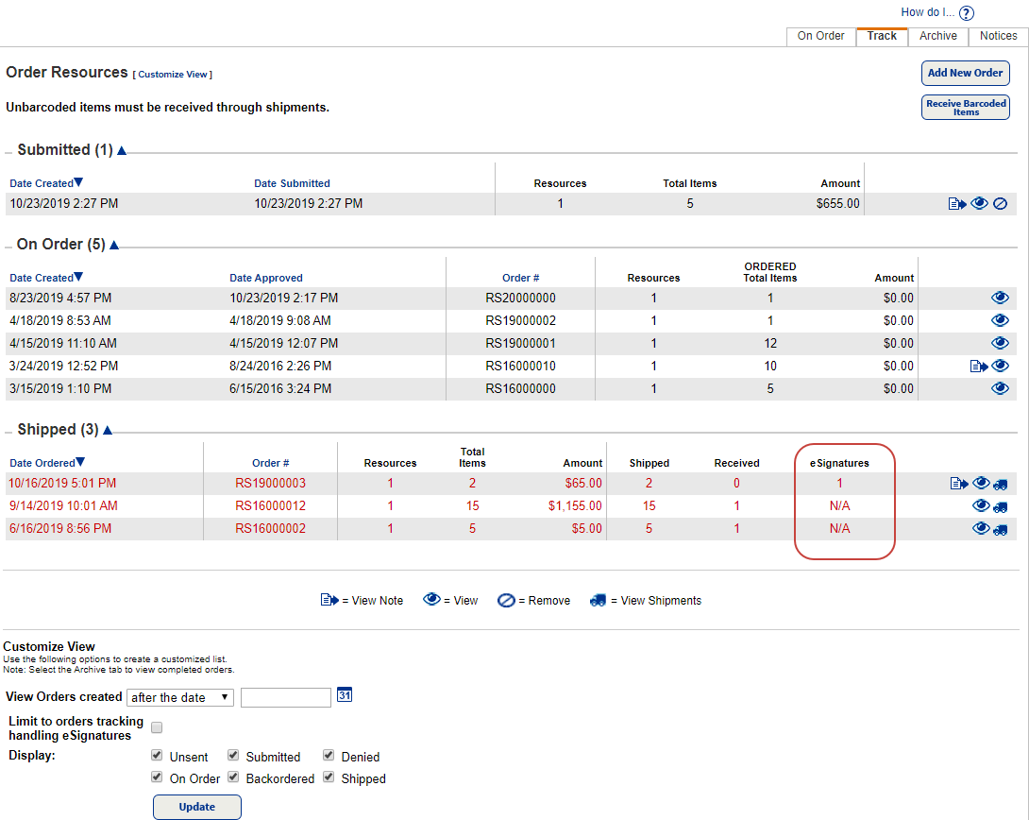View order RS16000010 details

1000,366
